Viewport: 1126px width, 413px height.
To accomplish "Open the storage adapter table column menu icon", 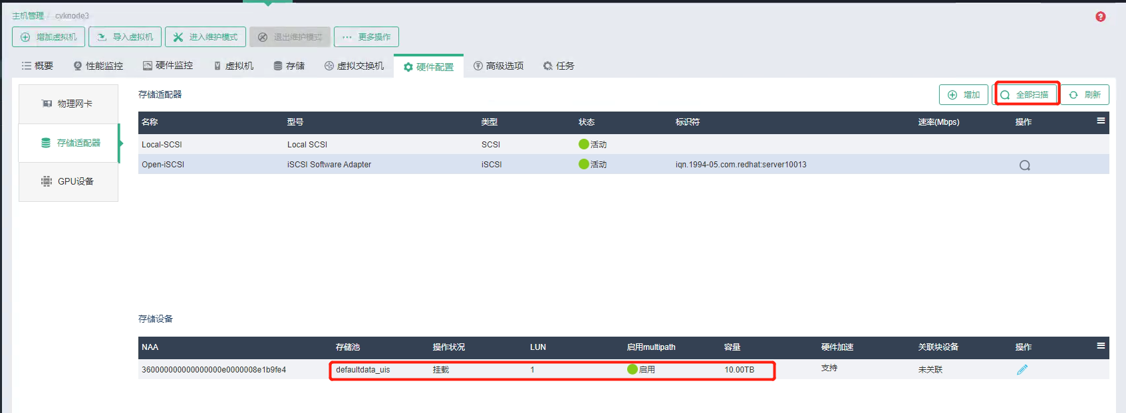I will tap(1101, 121).
